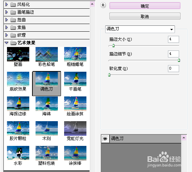Expand the 画笔描边 category triangle
Viewport: 192px width, 172px height.
pyautogui.click(x=7, y=12)
